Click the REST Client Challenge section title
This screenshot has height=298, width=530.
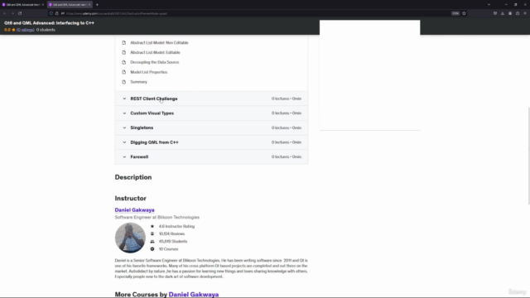[154, 99]
